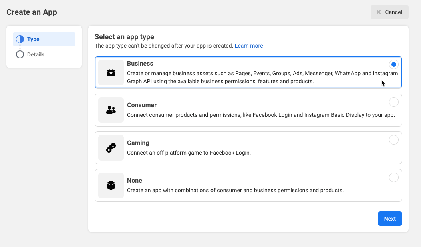Image resolution: width=421 pixels, height=247 pixels.
Task: Click the Business briefcase icon
Action: pyautogui.click(x=111, y=72)
